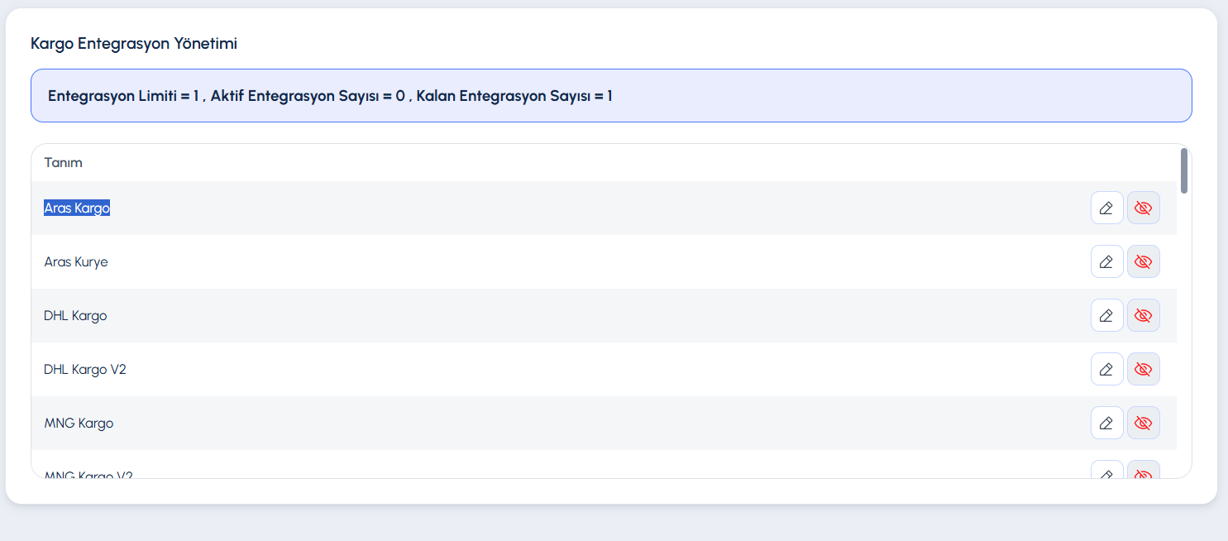The image size is (1228, 541).
Task: Click the Aras Kurye name
Action: coord(76,262)
